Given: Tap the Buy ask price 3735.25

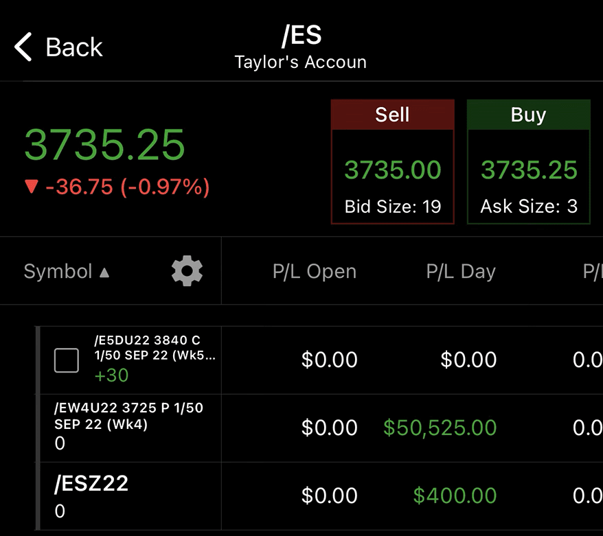Looking at the screenshot, I should point(528,170).
